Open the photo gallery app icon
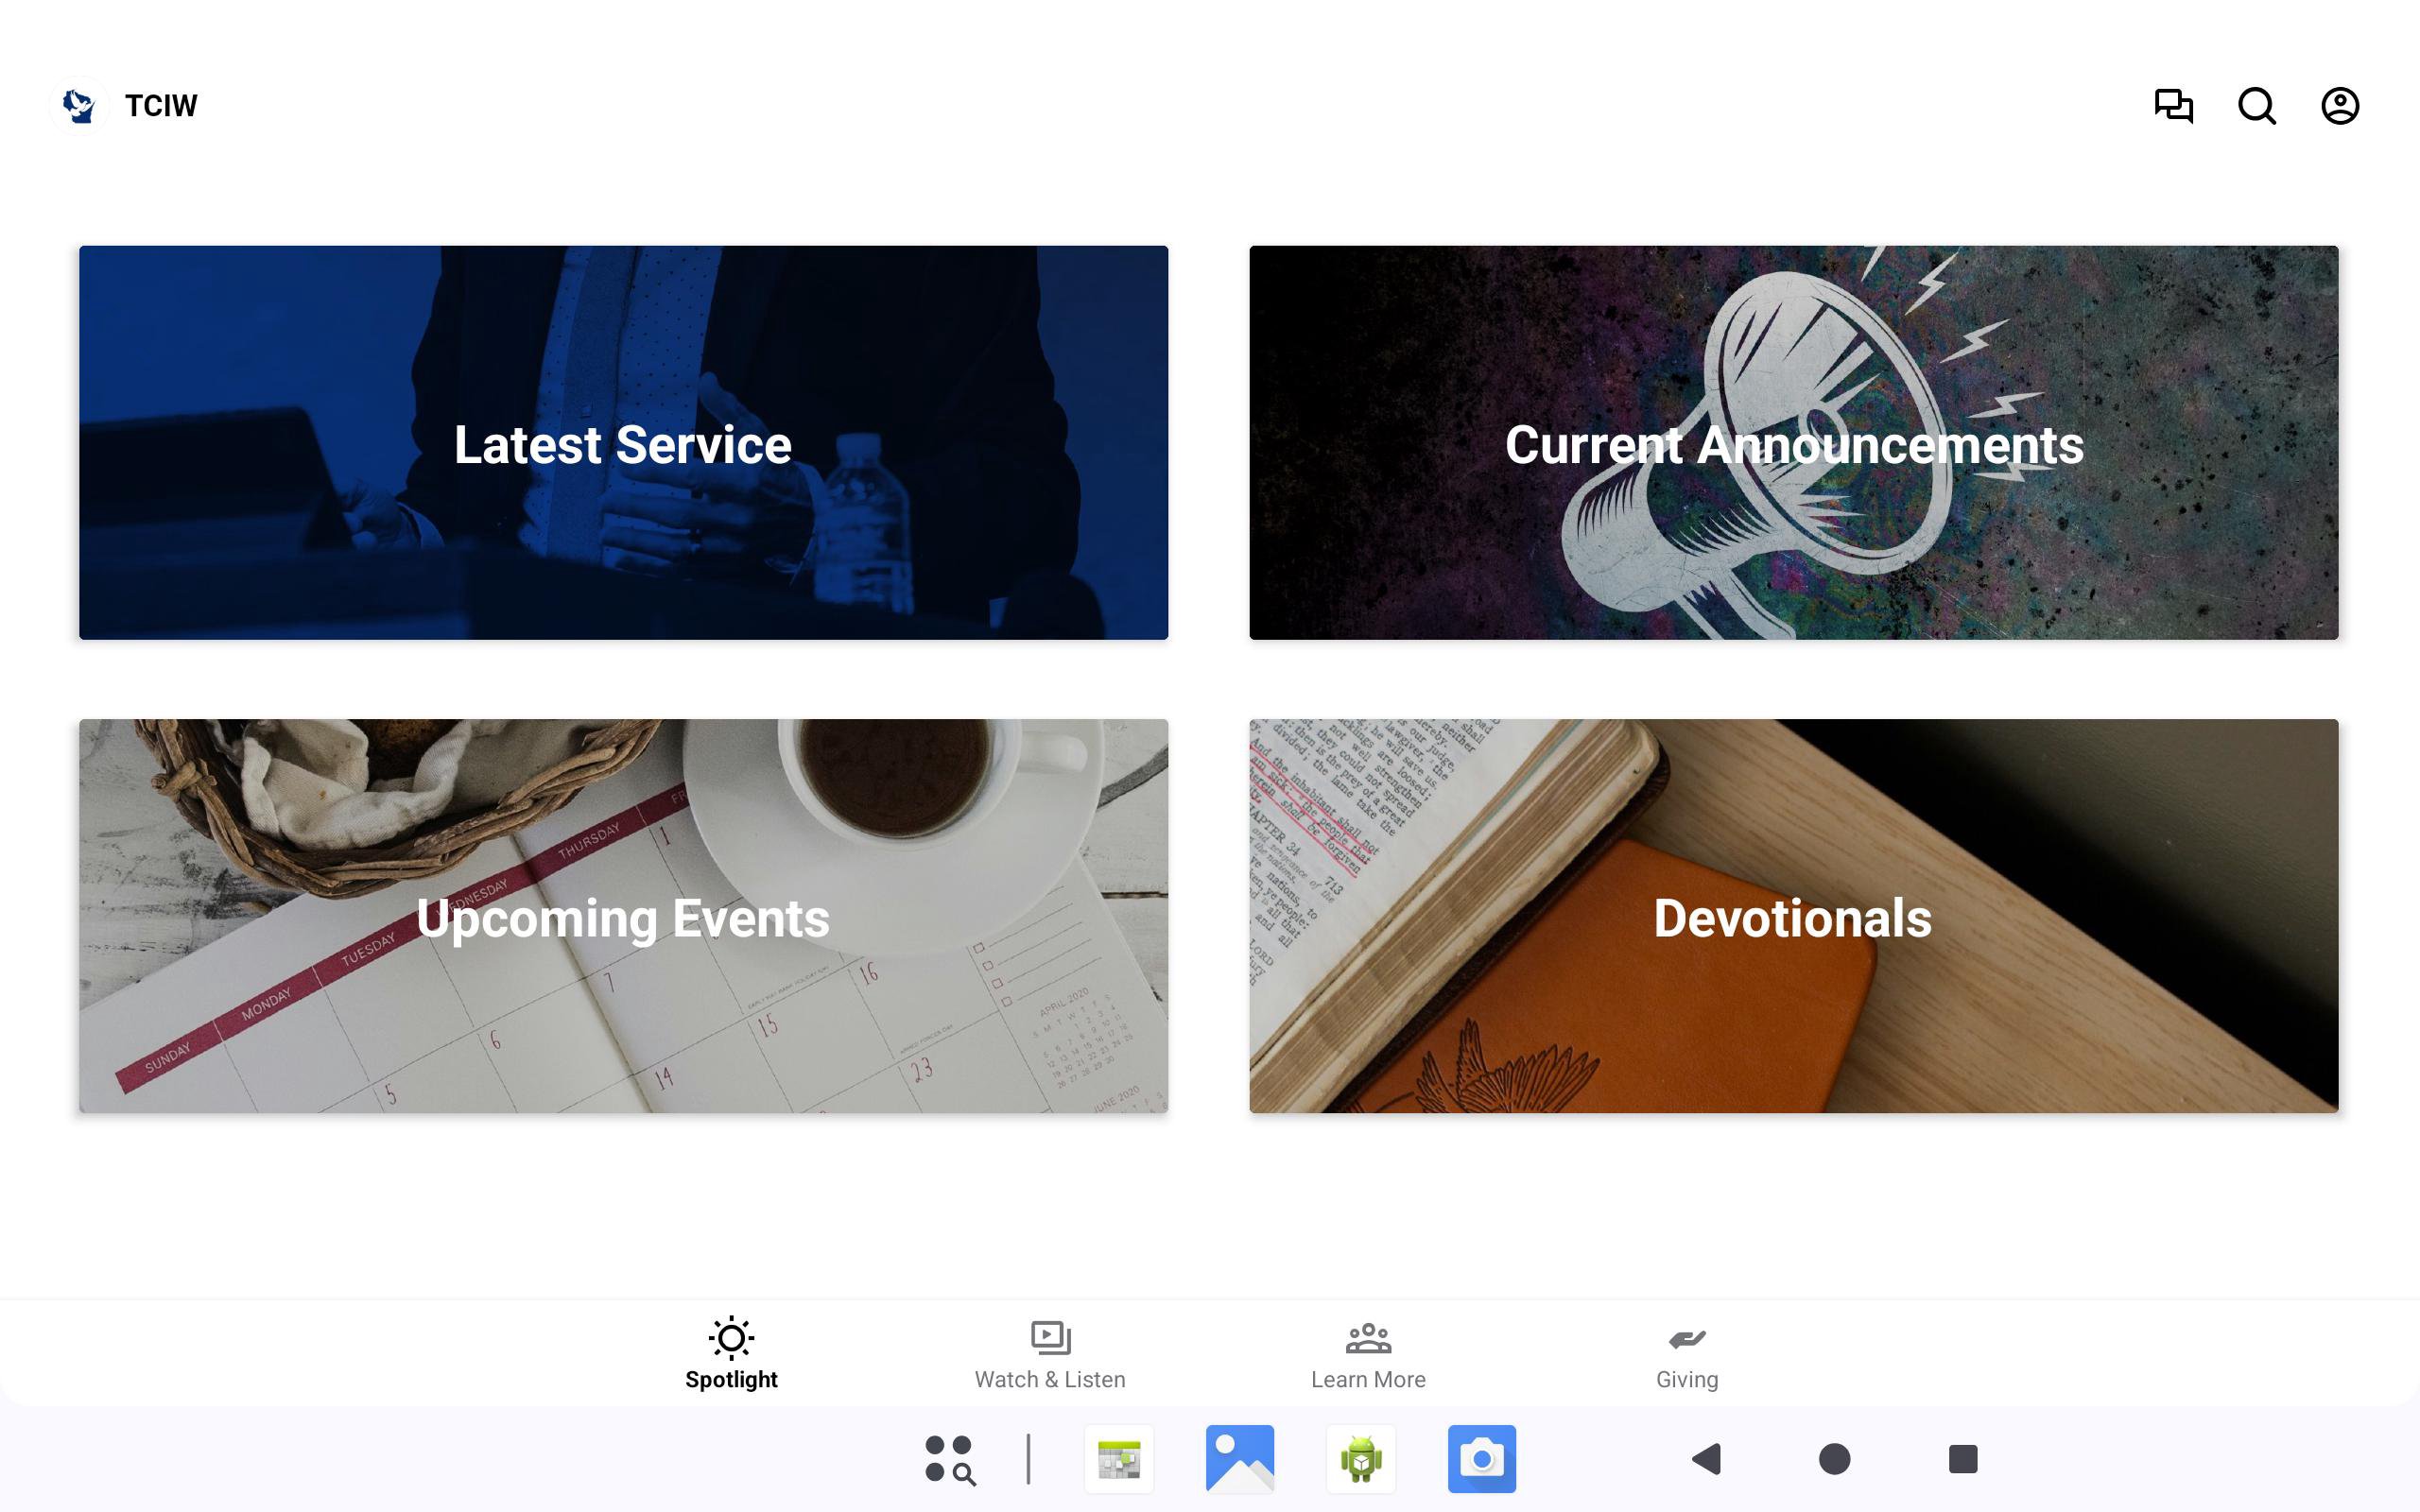 (x=1240, y=1459)
